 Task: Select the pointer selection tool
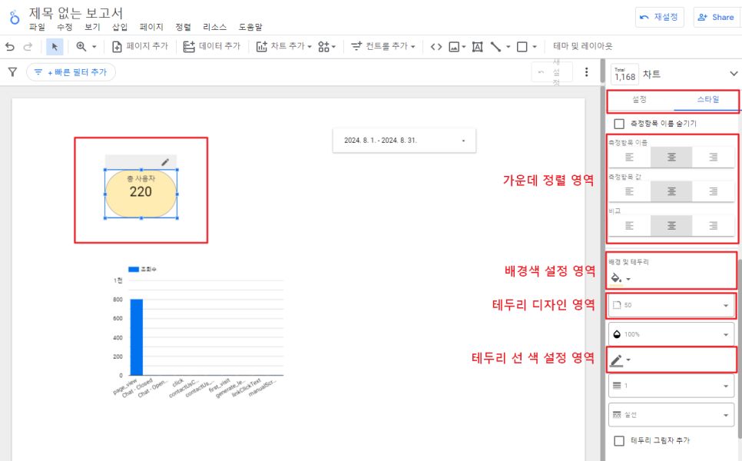point(55,46)
